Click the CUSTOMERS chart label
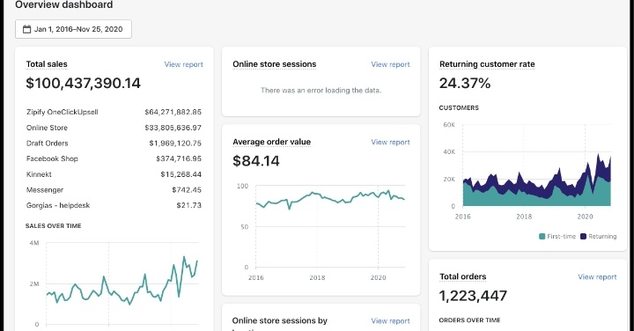The width and height of the screenshot is (634, 331). pos(459,108)
